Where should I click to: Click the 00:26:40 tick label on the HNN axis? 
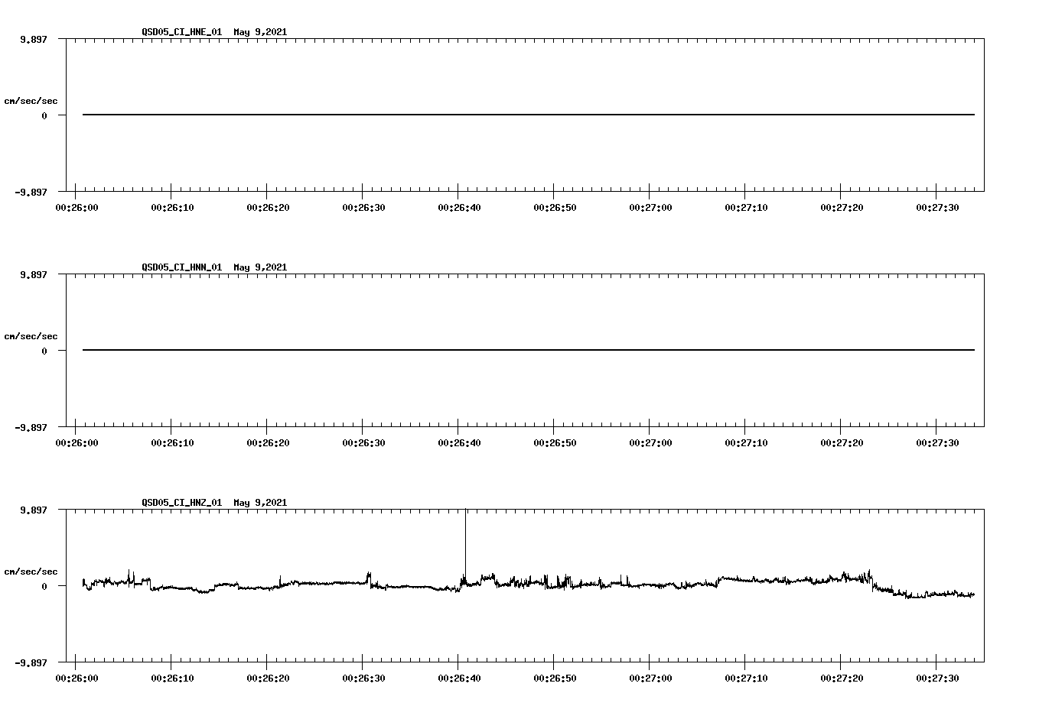tap(461, 442)
